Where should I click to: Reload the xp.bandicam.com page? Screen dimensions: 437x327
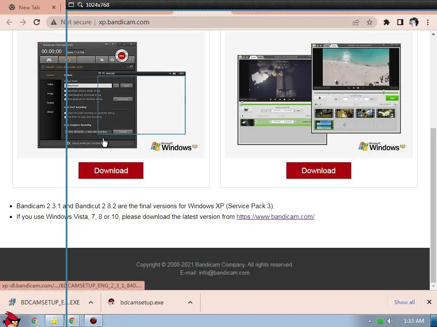point(37,22)
